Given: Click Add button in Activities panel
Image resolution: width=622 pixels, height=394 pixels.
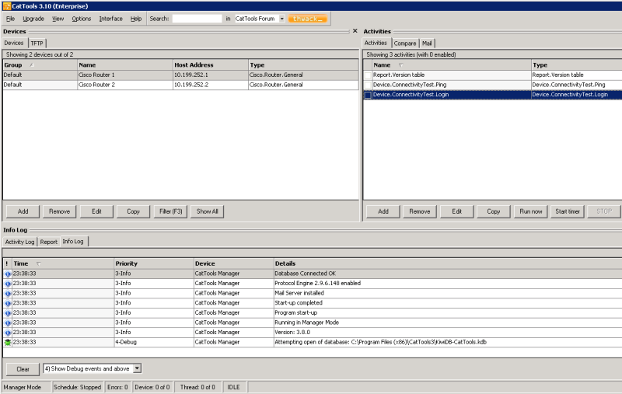Looking at the screenshot, I should tap(383, 211).
